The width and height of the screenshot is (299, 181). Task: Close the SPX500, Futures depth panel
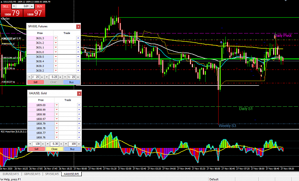tap(78, 26)
